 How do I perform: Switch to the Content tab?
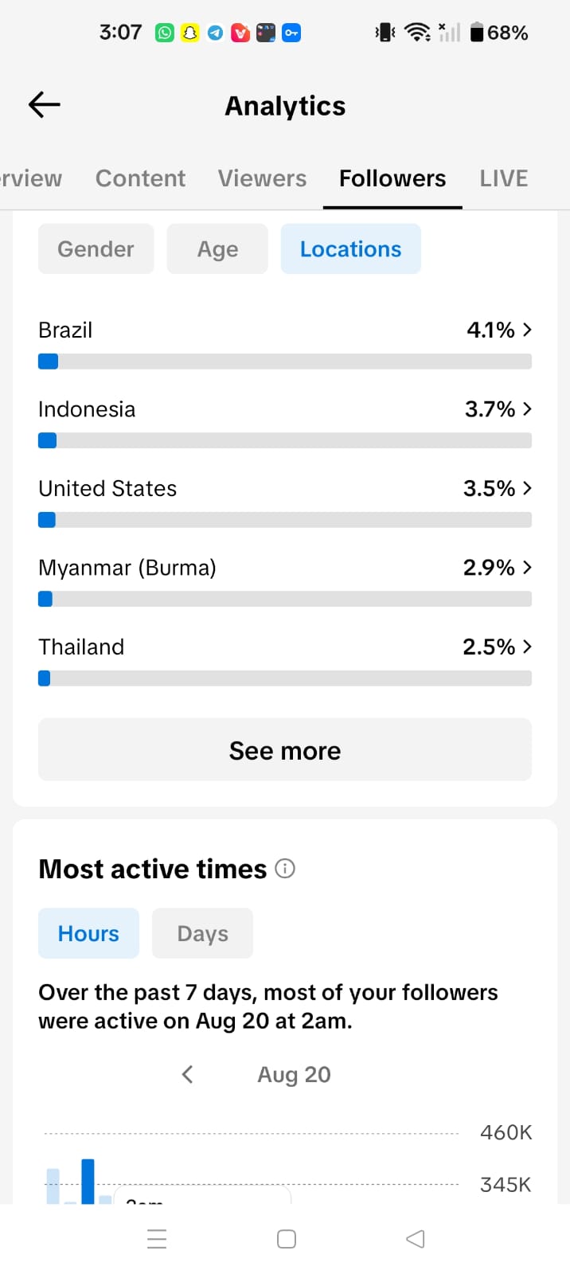point(140,178)
